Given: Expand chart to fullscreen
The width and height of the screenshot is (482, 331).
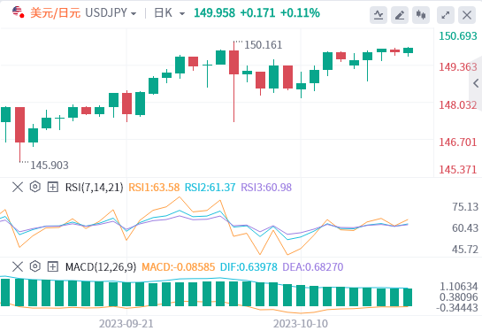Looking at the screenshot, I should pos(446,15).
